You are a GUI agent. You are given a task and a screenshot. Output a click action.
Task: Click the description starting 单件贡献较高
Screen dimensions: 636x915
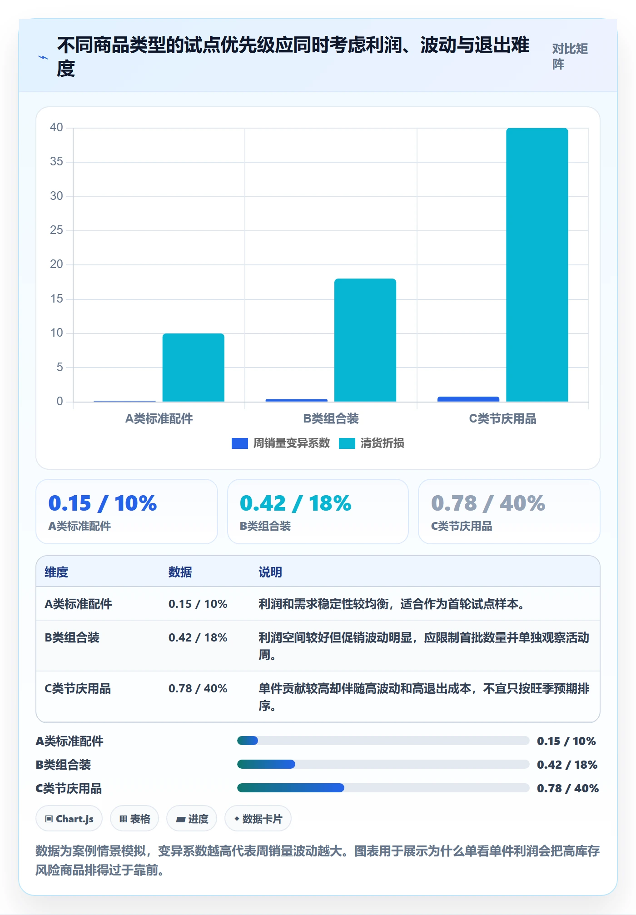(x=424, y=697)
